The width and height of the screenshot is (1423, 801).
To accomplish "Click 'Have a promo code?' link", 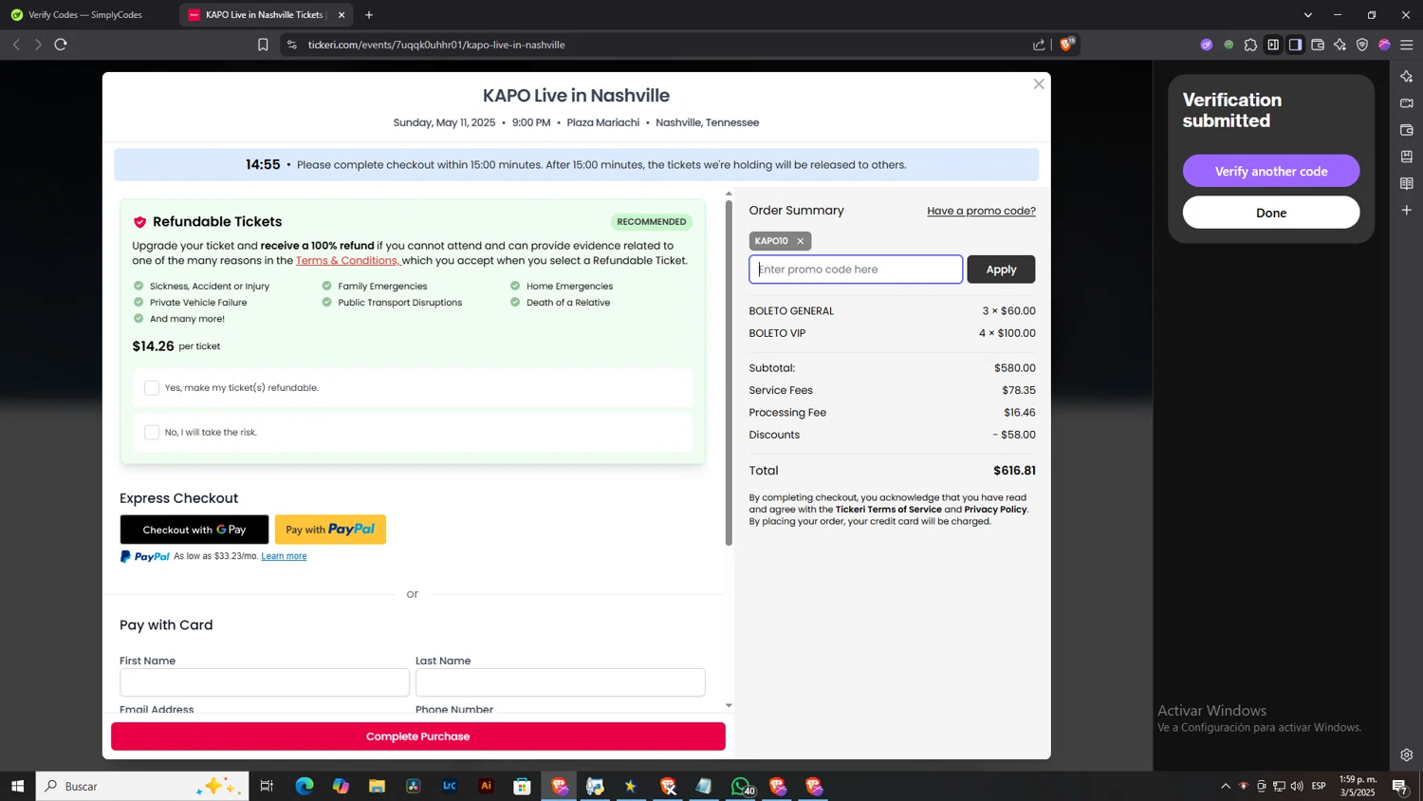I will pyautogui.click(x=981, y=211).
